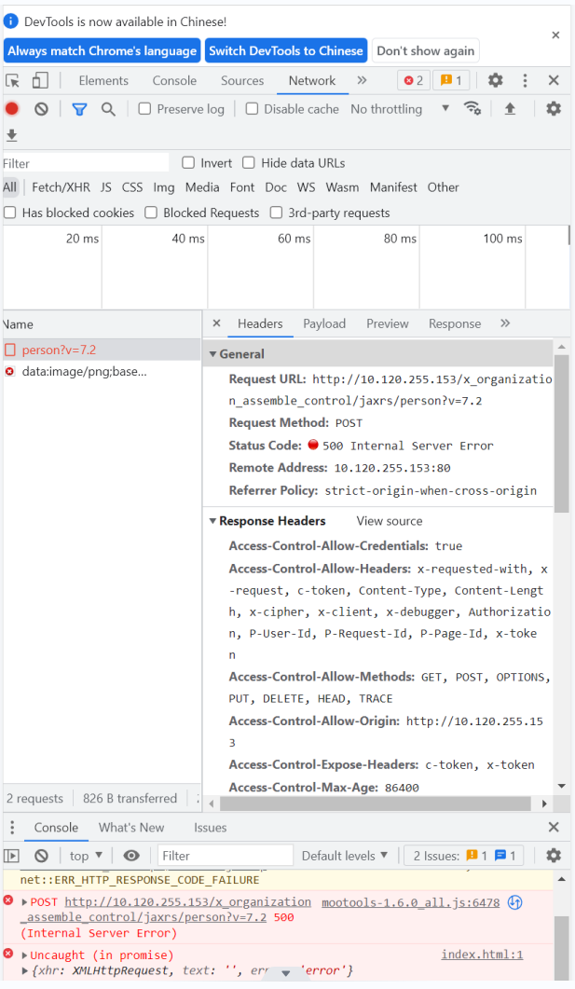Click Don't show again button
This screenshot has width=575, height=989.
pos(426,50)
